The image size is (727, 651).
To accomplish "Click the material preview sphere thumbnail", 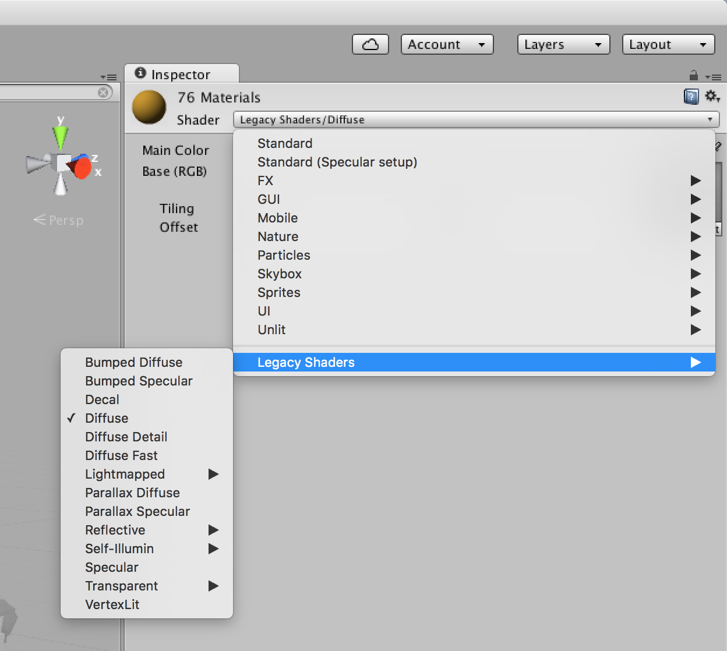I will (x=149, y=107).
